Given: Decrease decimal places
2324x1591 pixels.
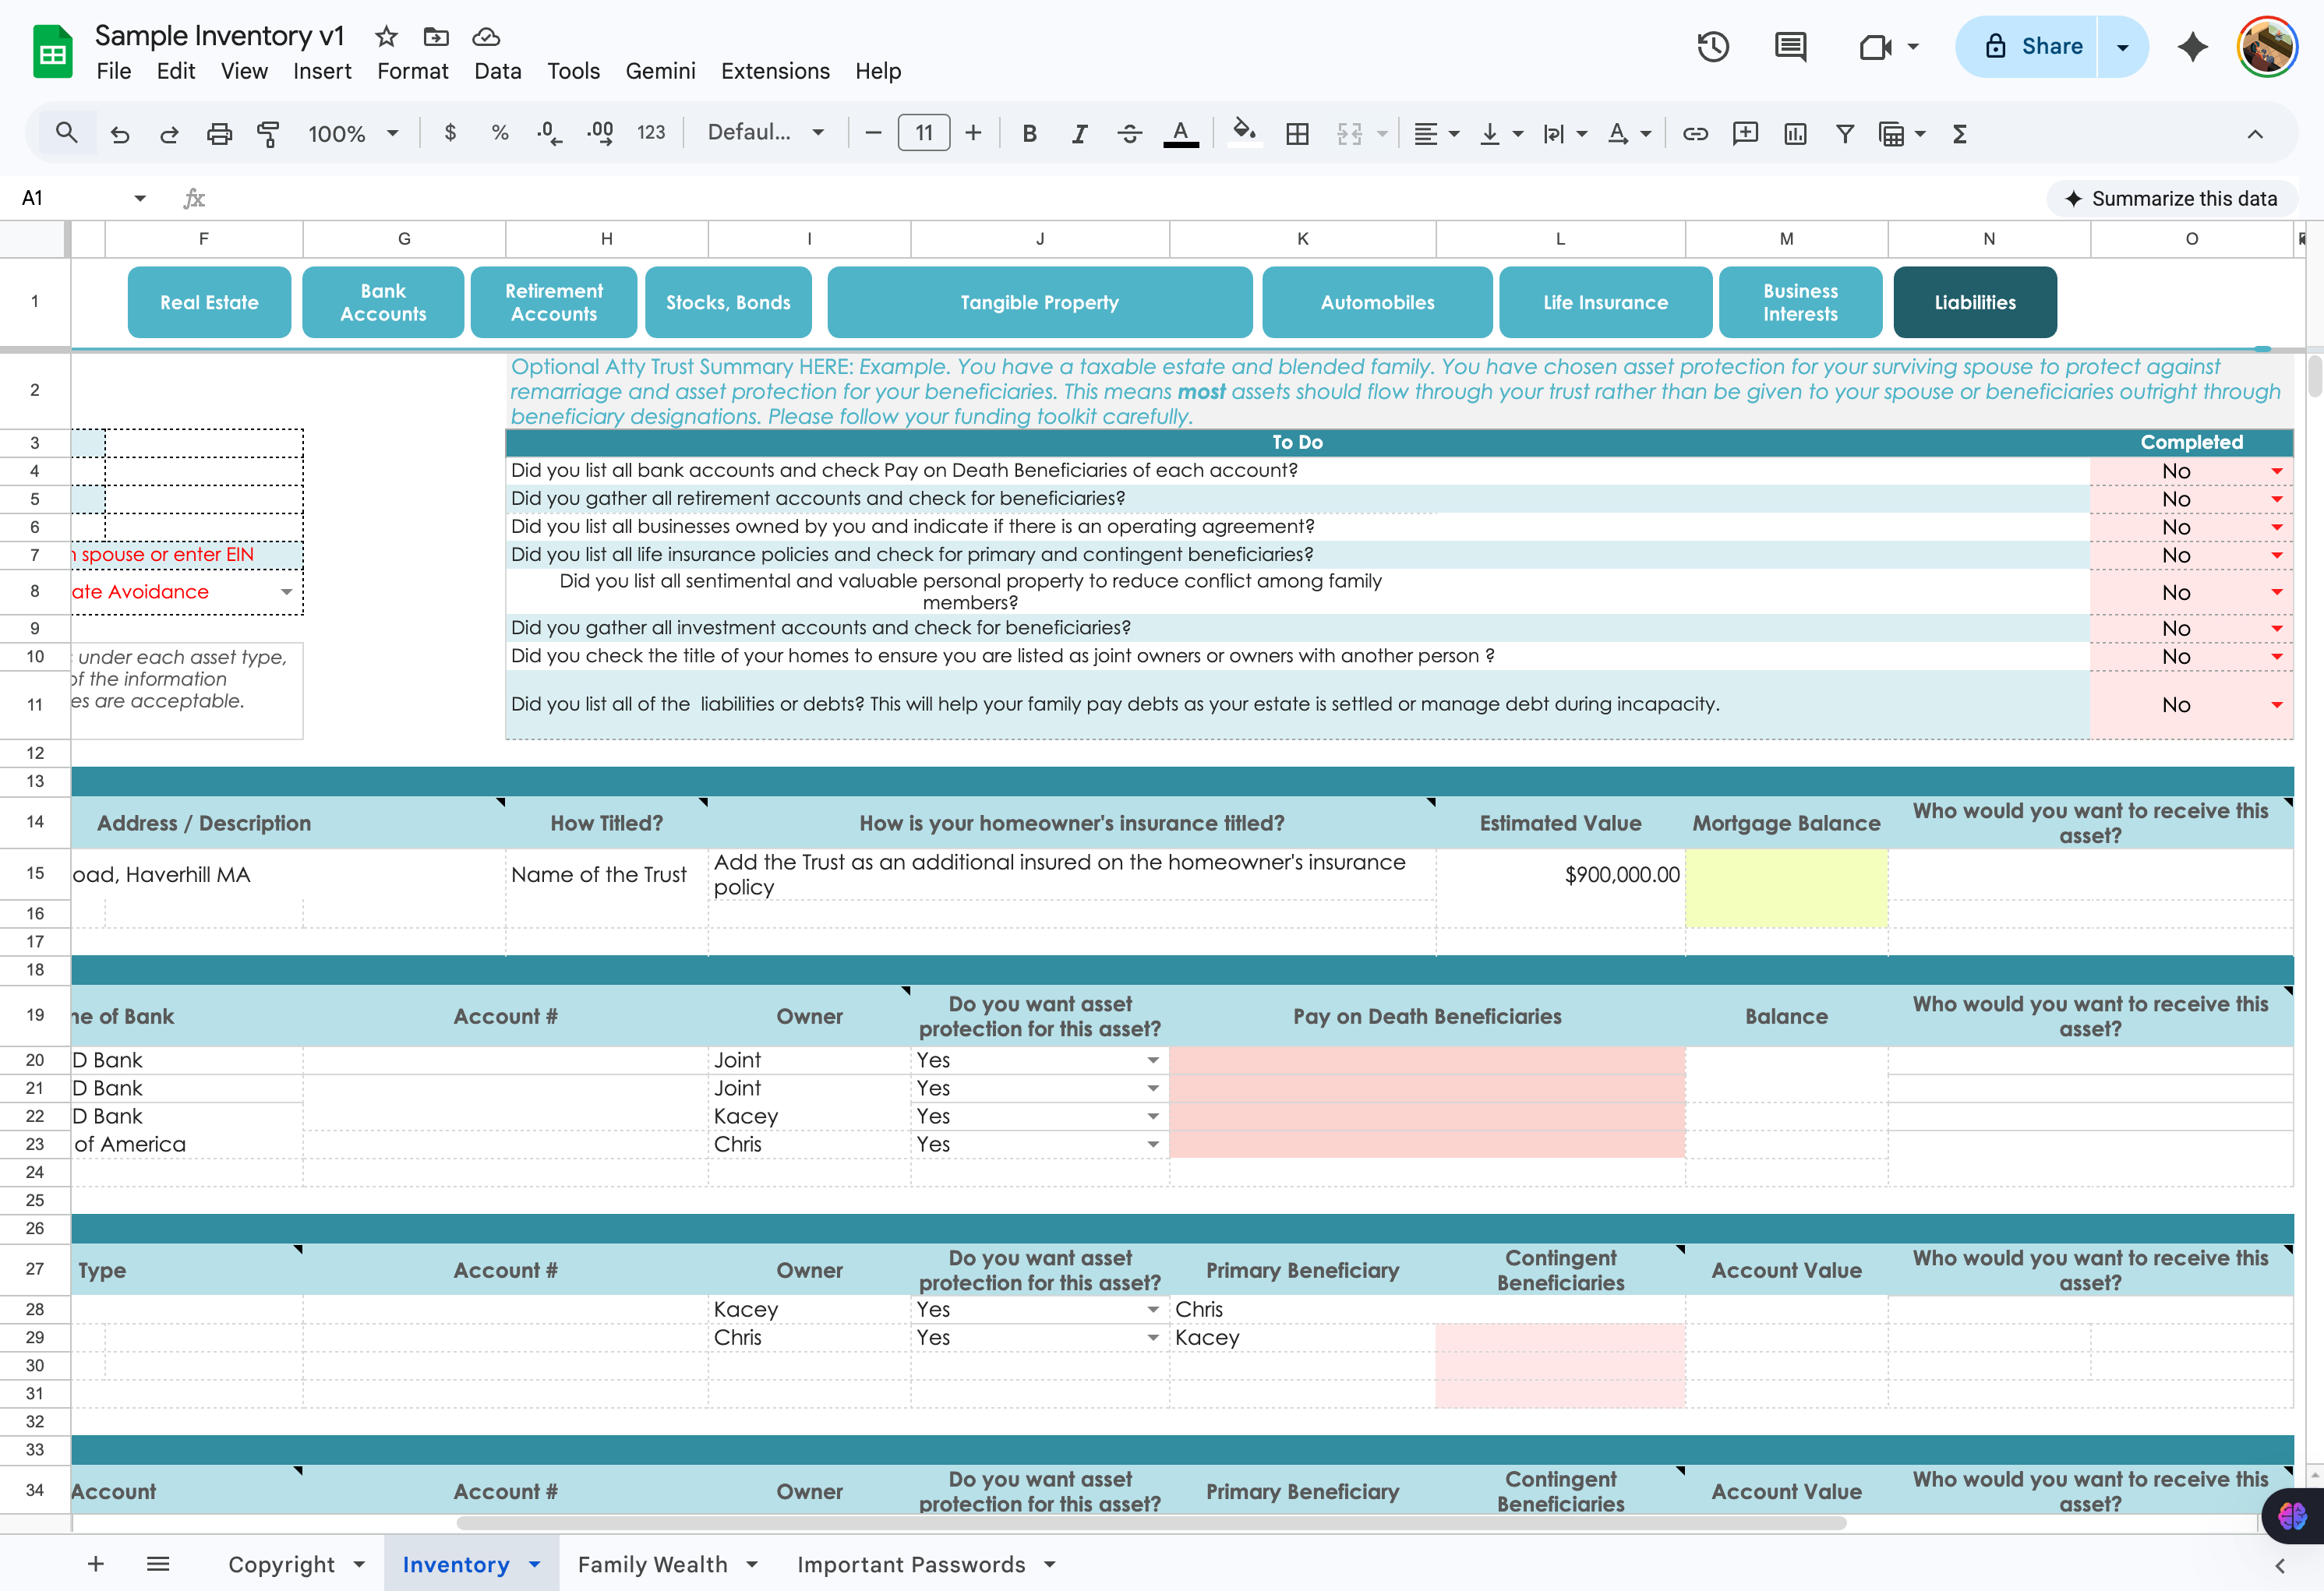Looking at the screenshot, I should pyautogui.click(x=548, y=133).
